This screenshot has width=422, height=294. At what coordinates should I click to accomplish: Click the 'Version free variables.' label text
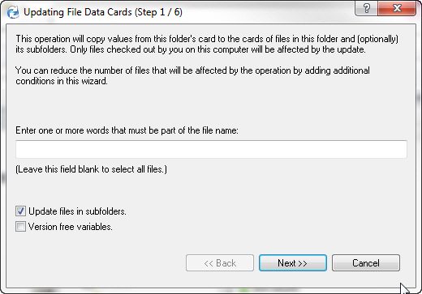[x=71, y=227]
